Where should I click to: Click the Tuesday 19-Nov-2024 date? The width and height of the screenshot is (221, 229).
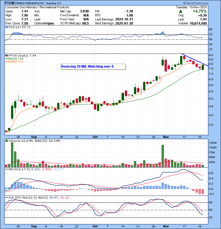191,7
